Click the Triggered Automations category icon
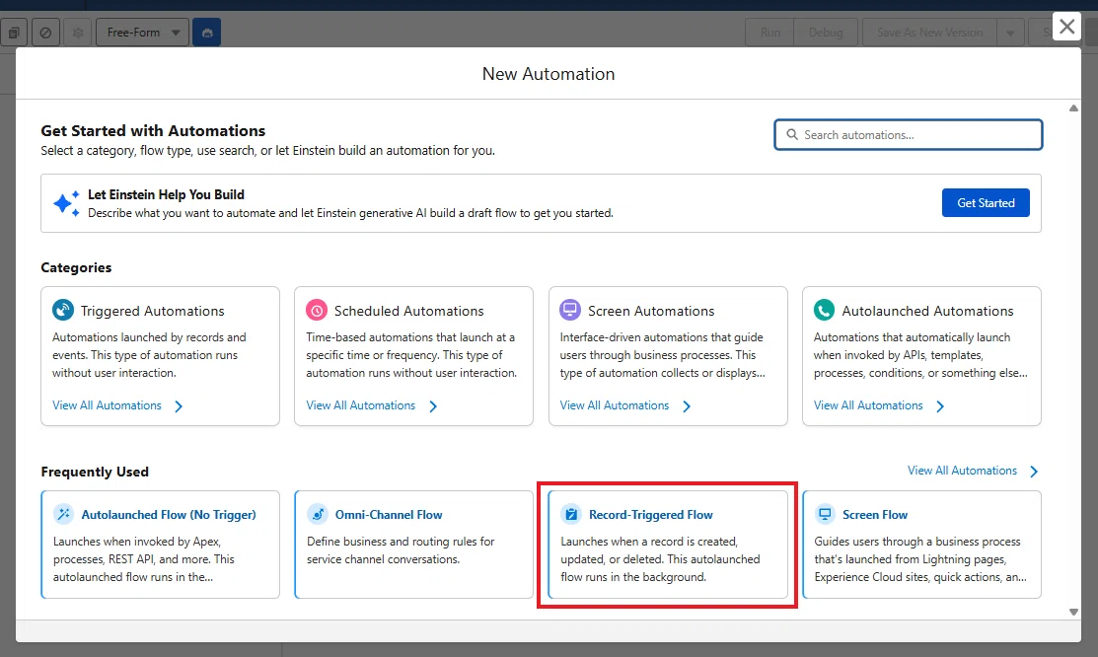The image size is (1098, 657). coord(63,310)
